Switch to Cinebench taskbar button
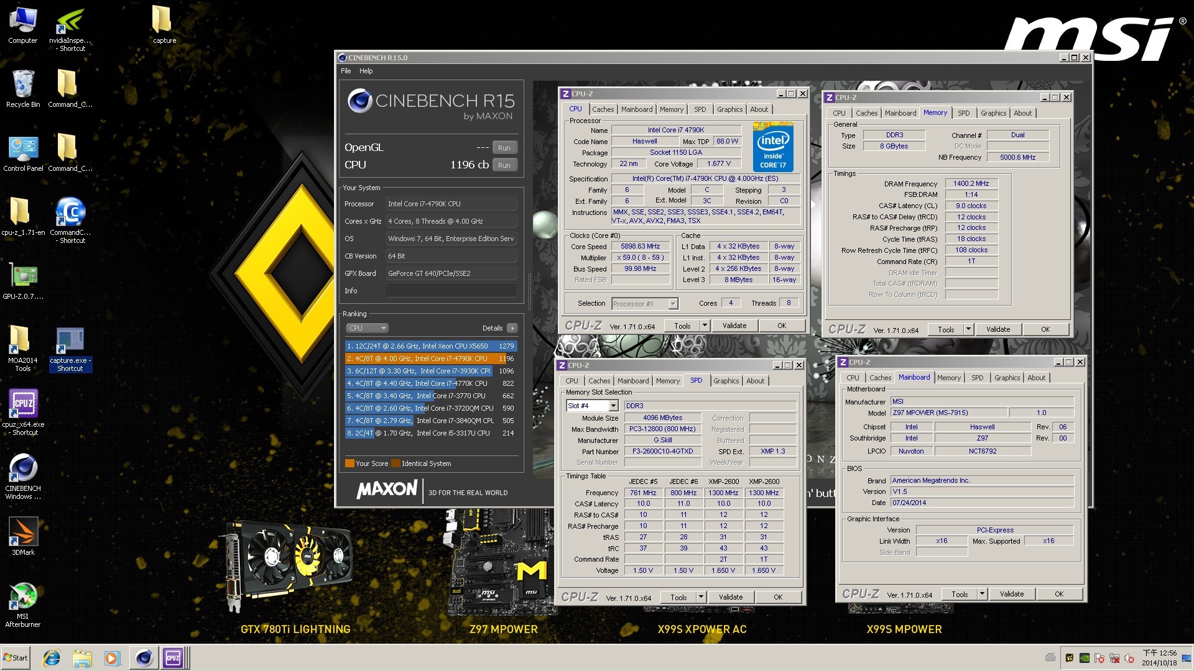The width and height of the screenshot is (1194, 671). coord(144,658)
